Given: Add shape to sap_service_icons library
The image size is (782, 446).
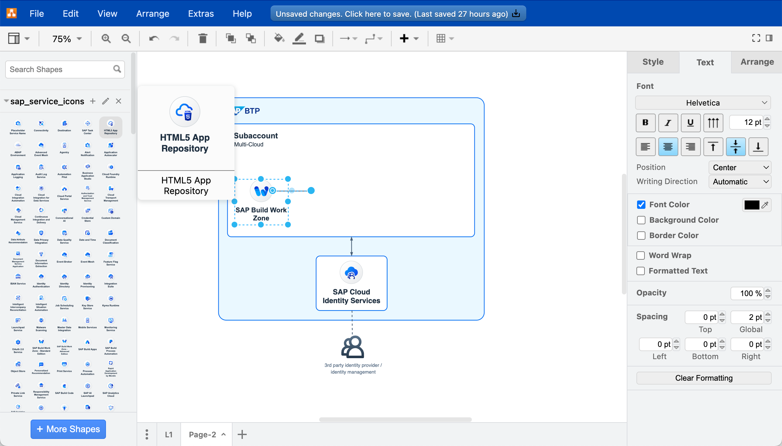Looking at the screenshot, I should pyautogui.click(x=93, y=101).
